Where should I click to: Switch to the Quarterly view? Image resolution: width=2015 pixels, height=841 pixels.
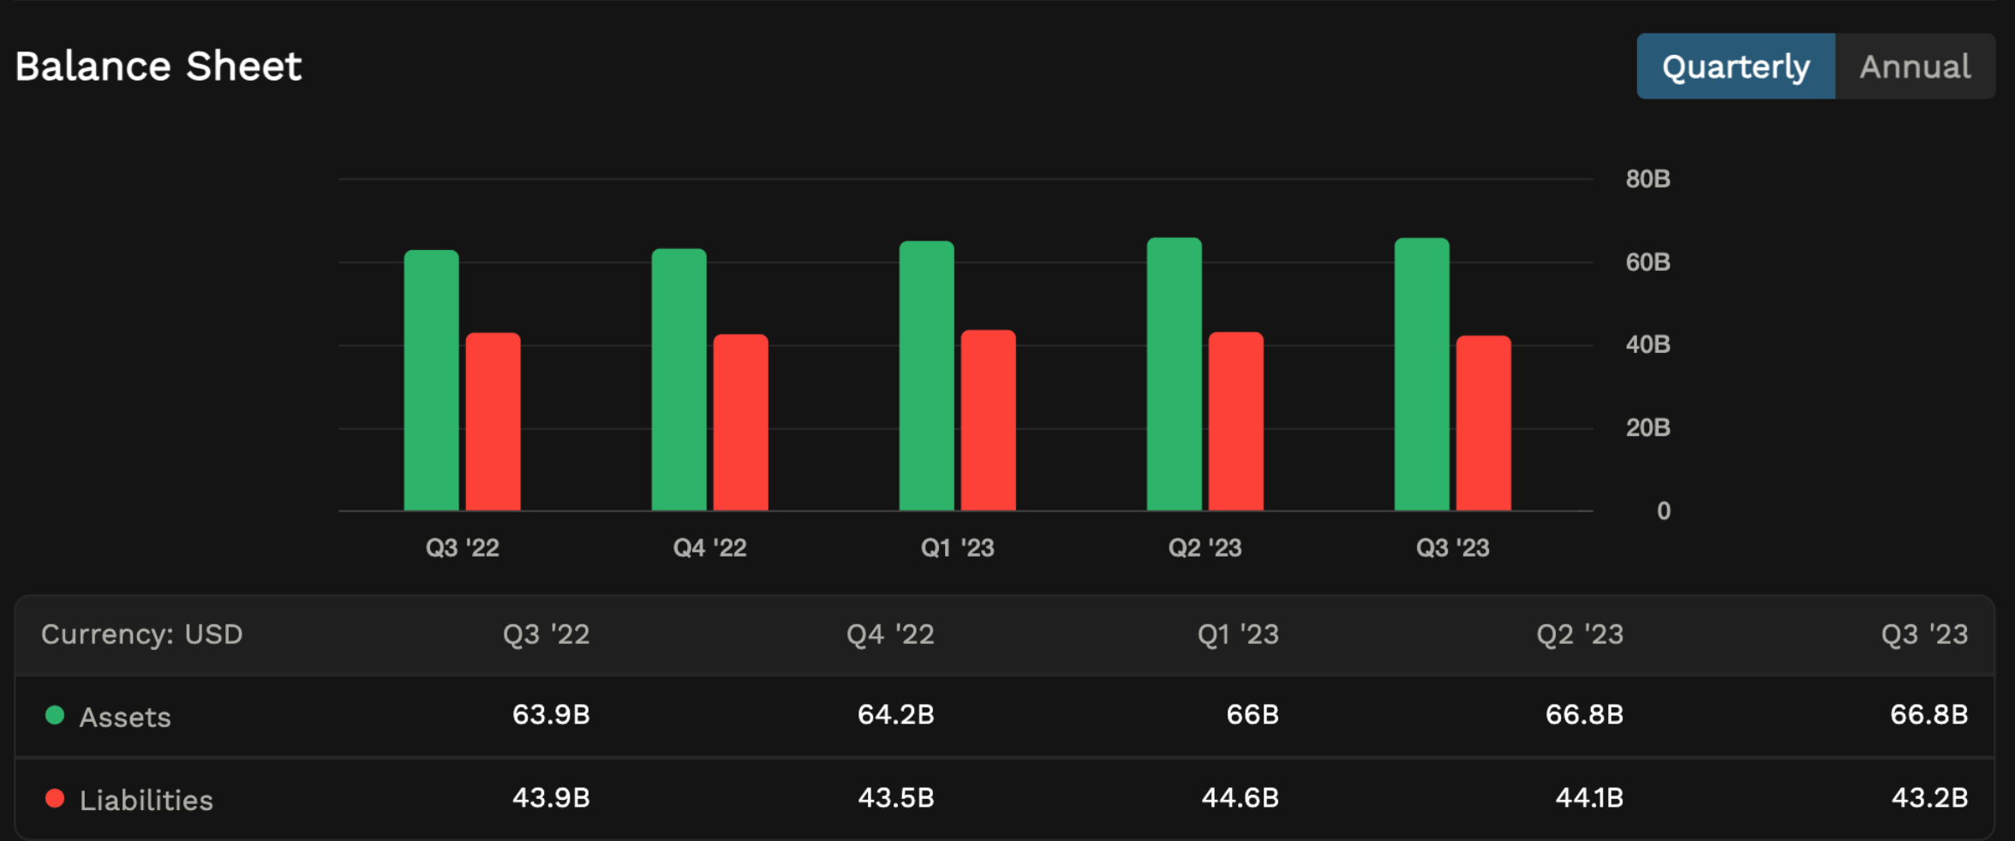pyautogui.click(x=1735, y=67)
